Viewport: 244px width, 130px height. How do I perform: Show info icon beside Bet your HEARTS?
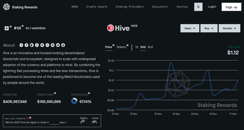tap(30, 118)
